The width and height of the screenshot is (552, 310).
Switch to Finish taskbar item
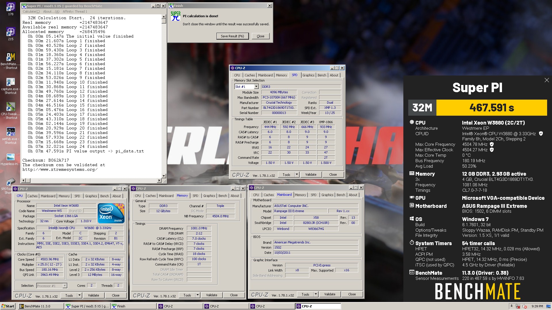[133, 306]
